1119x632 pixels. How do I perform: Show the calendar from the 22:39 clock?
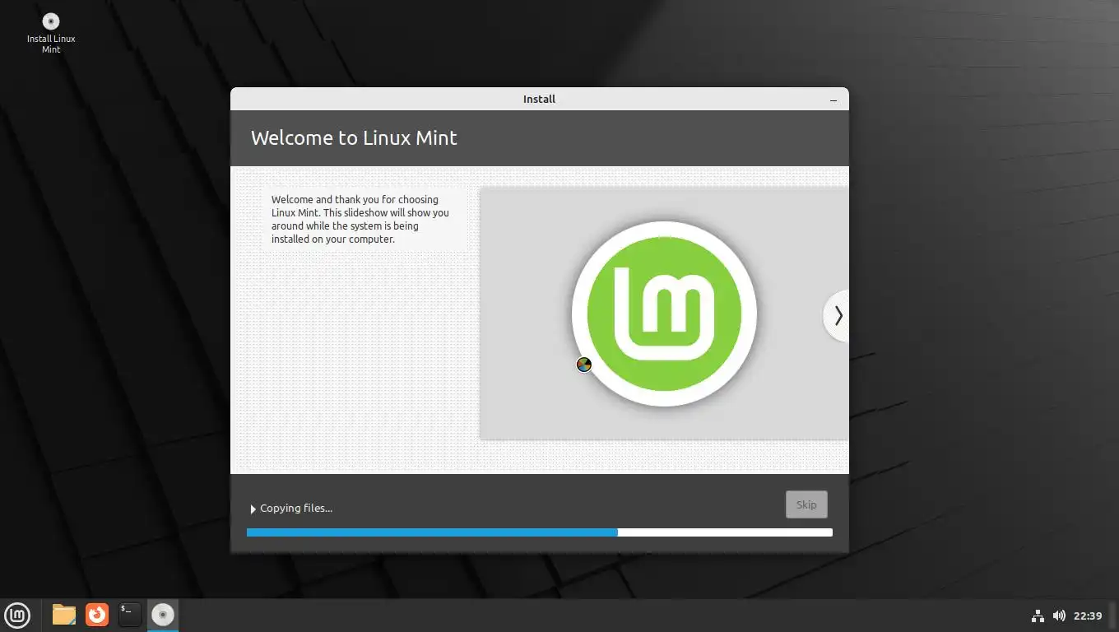click(1088, 616)
